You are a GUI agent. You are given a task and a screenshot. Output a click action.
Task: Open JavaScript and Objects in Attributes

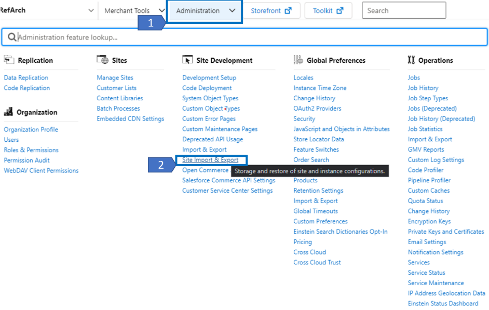pyautogui.click(x=342, y=129)
